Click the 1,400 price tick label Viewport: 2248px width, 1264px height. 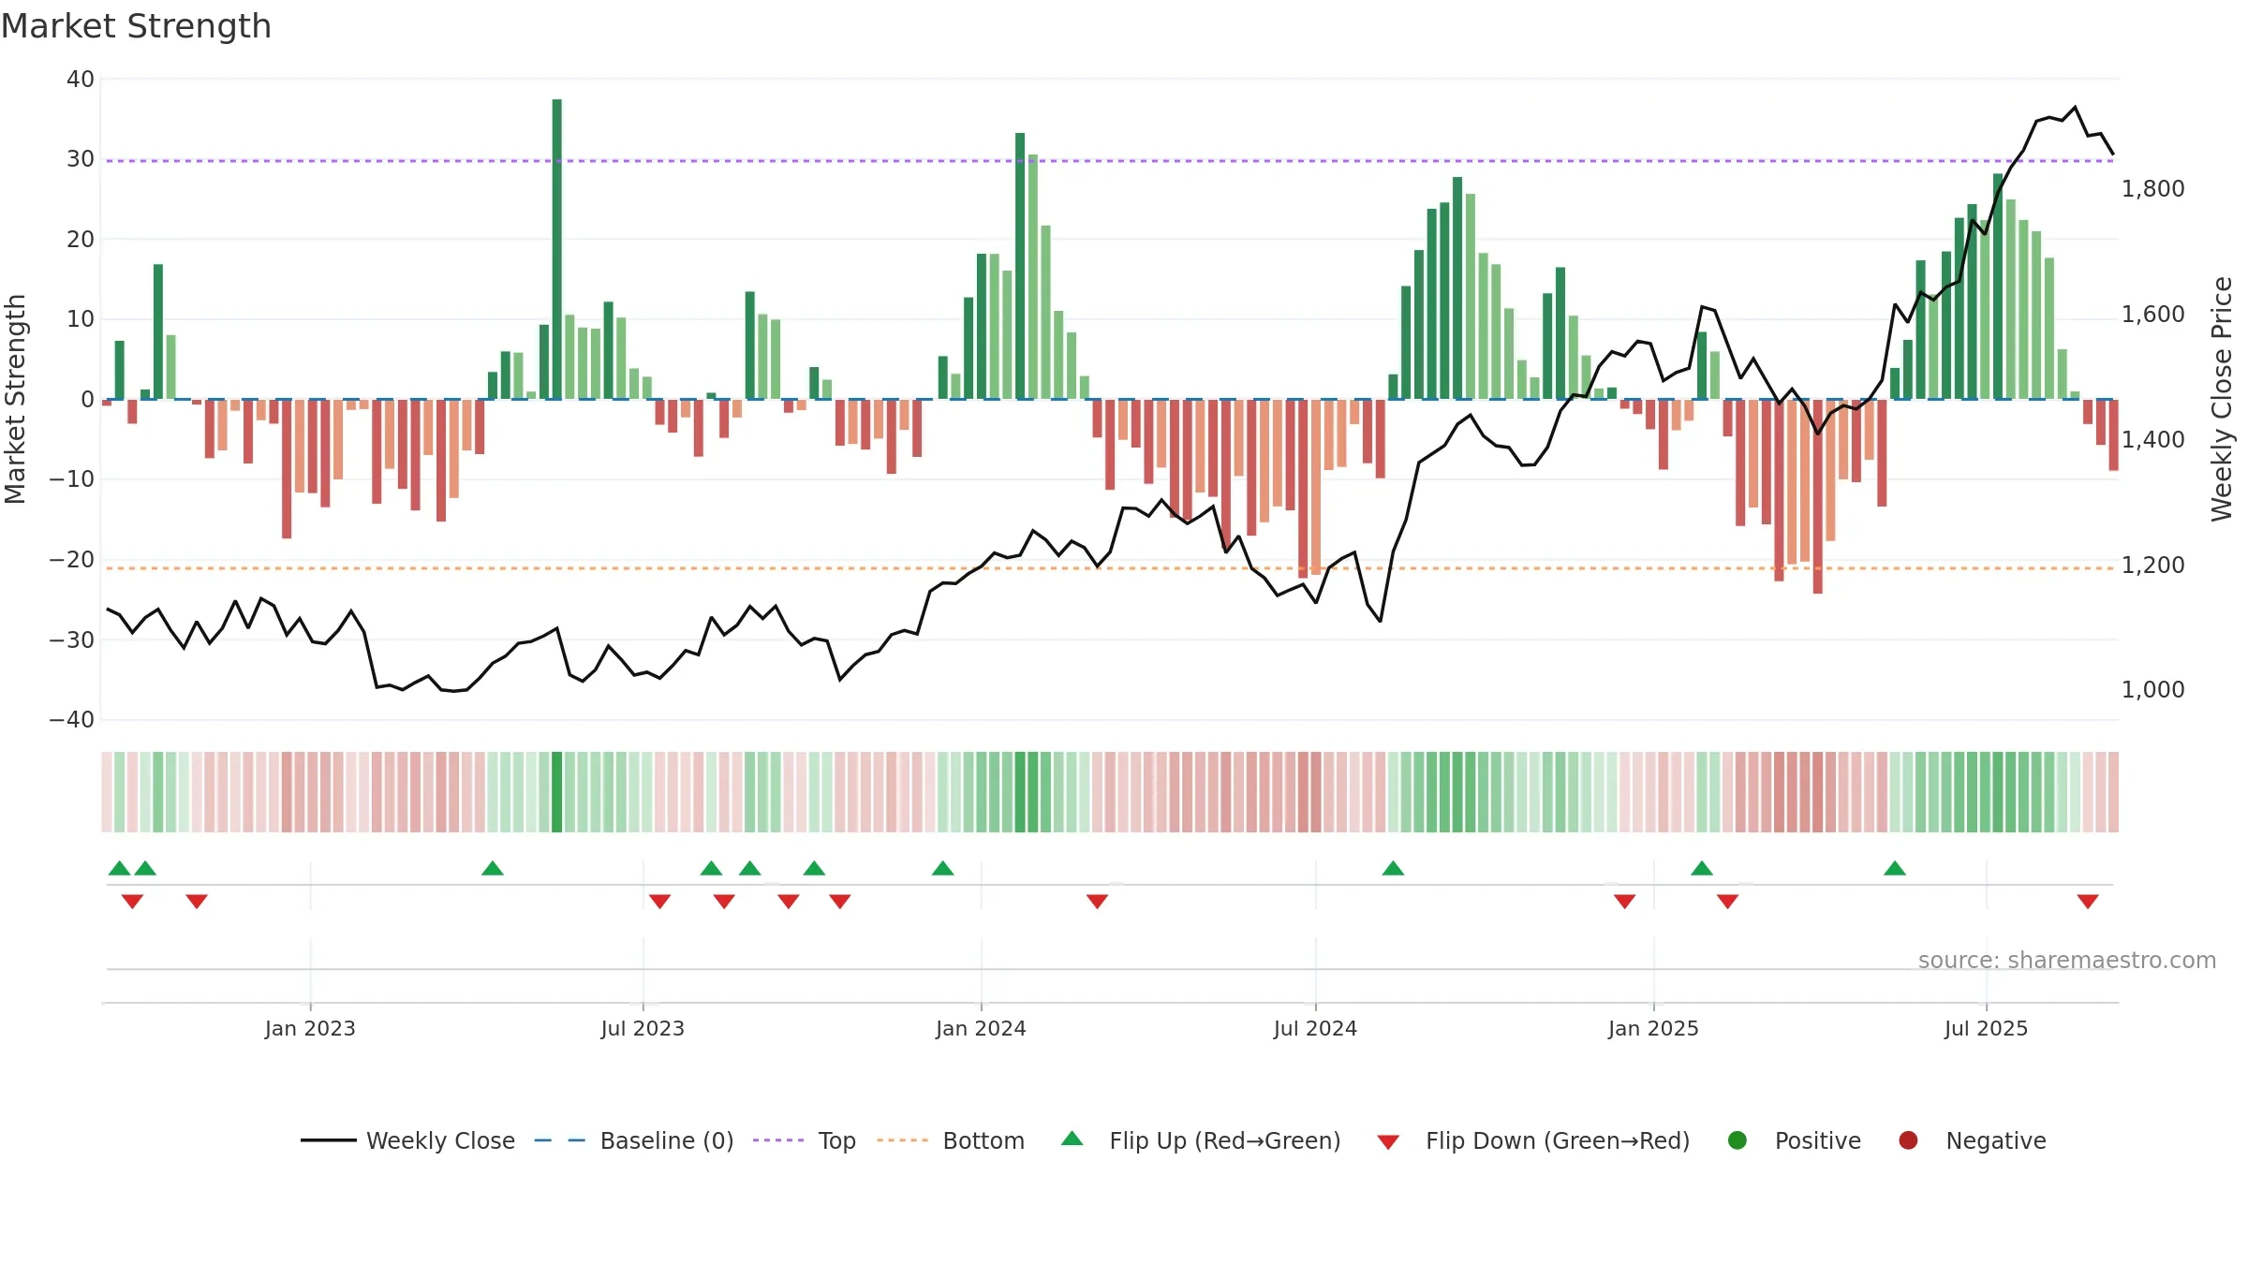(x=2153, y=440)
